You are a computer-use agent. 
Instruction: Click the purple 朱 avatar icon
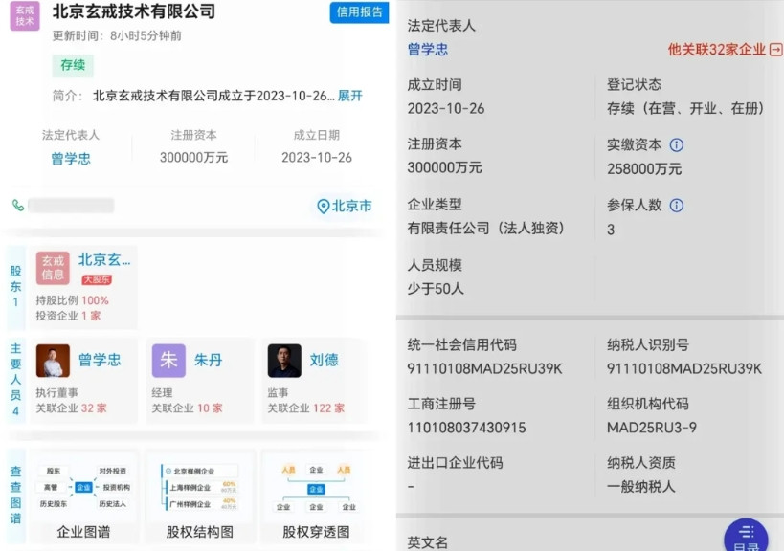[x=169, y=361]
